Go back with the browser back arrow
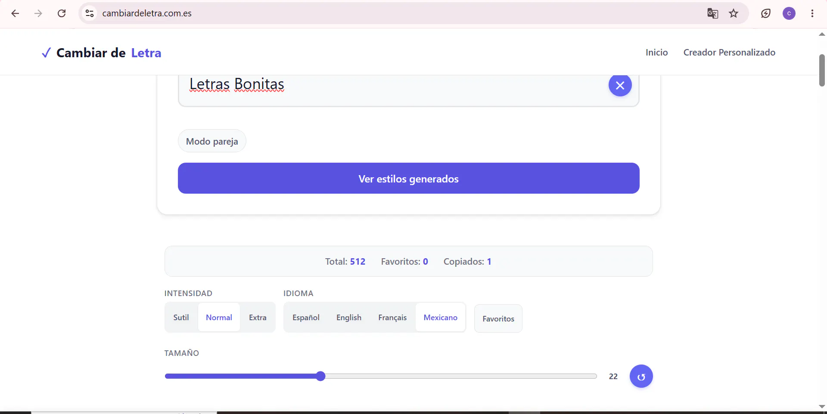The image size is (827, 414). [x=15, y=13]
